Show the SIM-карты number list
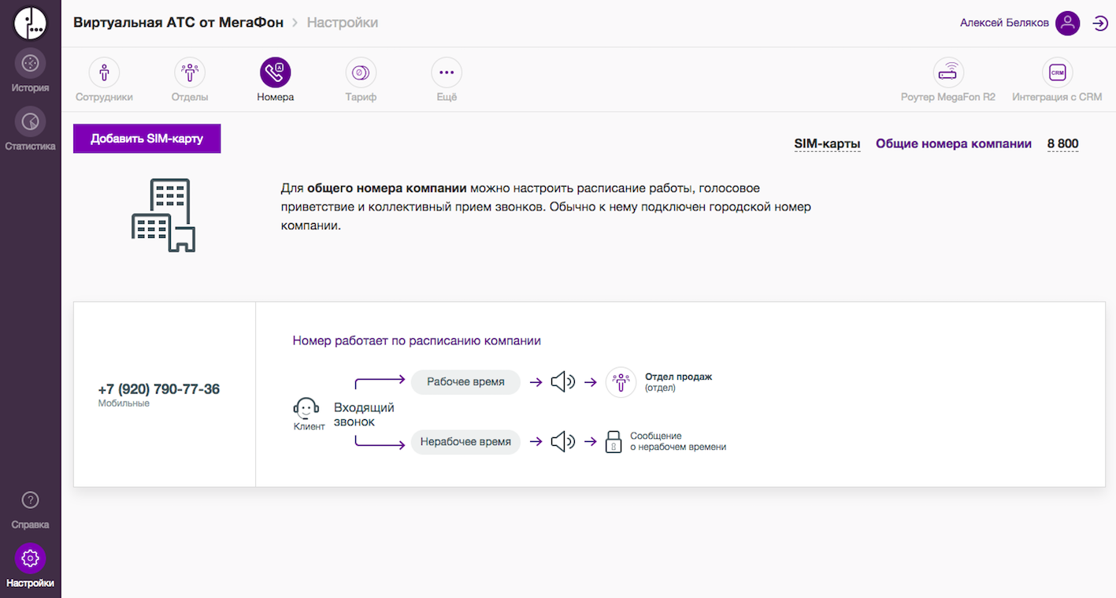Image resolution: width=1116 pixels, height=598 pixels. coord(827,144)
